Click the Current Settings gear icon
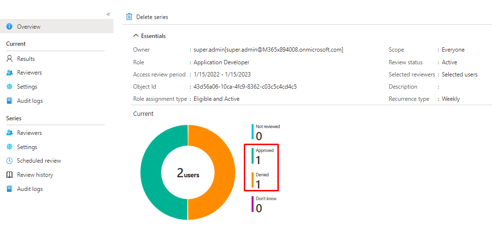The image size is (492, 225). 9,87
